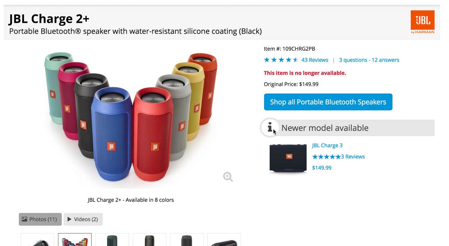This screenshot has height=246, width=449.
Task: Select the sixth thumbnail, horizontal black speaker
Action: click(224, 240)
